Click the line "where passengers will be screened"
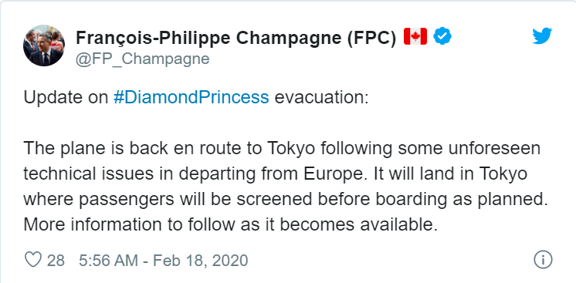Image resolution: width=576 pixels, height=283 pixels. [283, 200]
